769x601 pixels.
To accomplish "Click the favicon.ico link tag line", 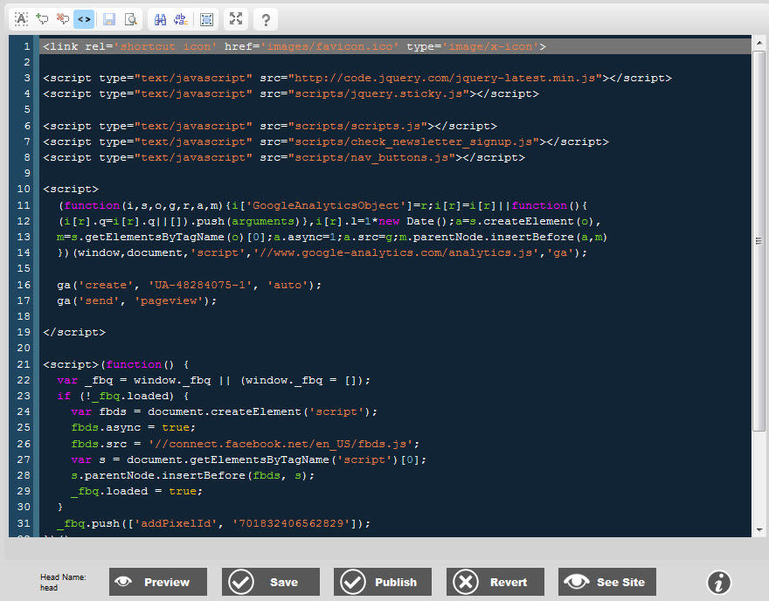I will pyautogui.click(x=294, y=46).
